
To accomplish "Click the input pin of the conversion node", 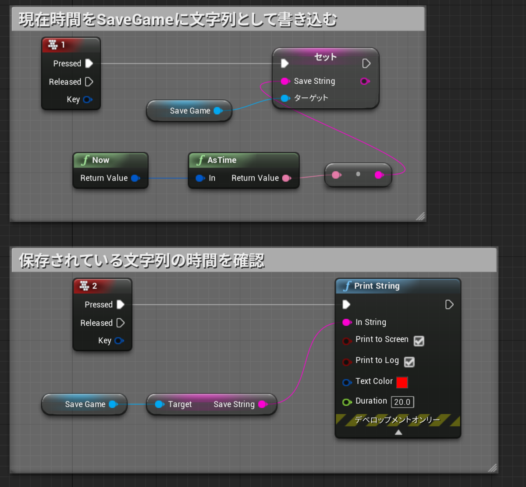I will 337,175.
